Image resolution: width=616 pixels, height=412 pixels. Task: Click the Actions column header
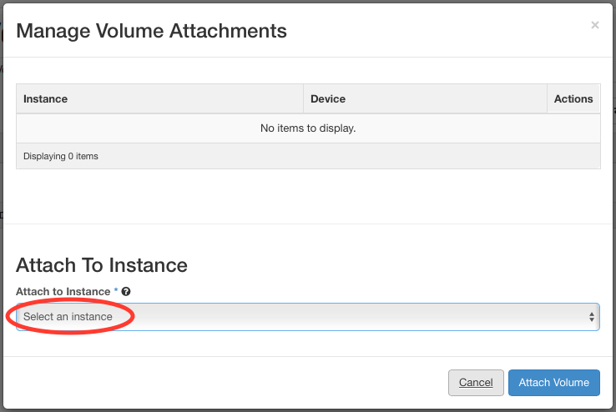click(x=573, y=98)
